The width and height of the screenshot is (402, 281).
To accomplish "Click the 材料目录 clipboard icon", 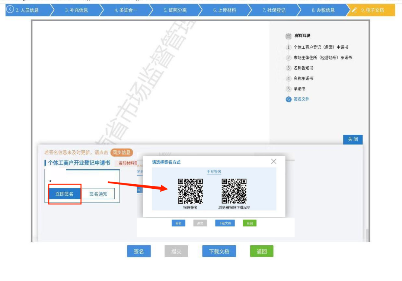I will point(288,36).
